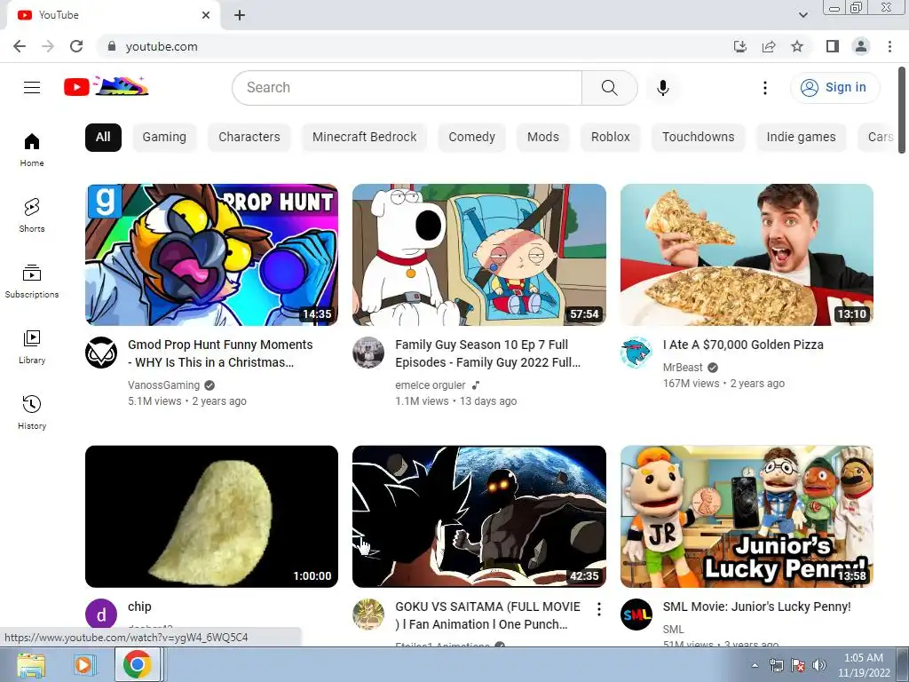Viewport: 909px width, 682px height.
Task: Open YouTube settings three-dot menu
Action: (x=764, y=88)
